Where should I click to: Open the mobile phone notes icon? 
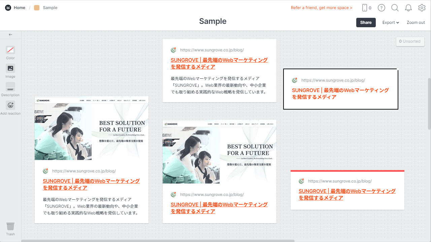pos(365,8)
